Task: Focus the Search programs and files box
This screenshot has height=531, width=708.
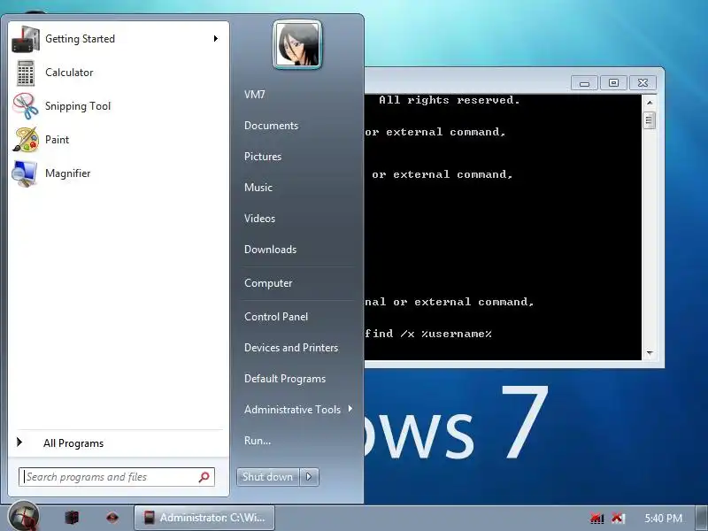Action: click(x=117, y=477)
